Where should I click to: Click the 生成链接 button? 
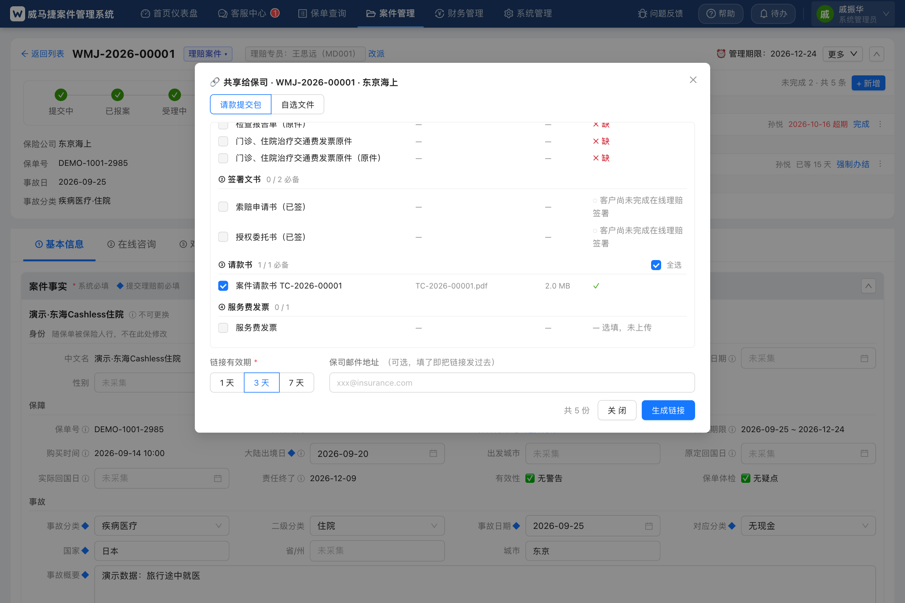(668, 410)
